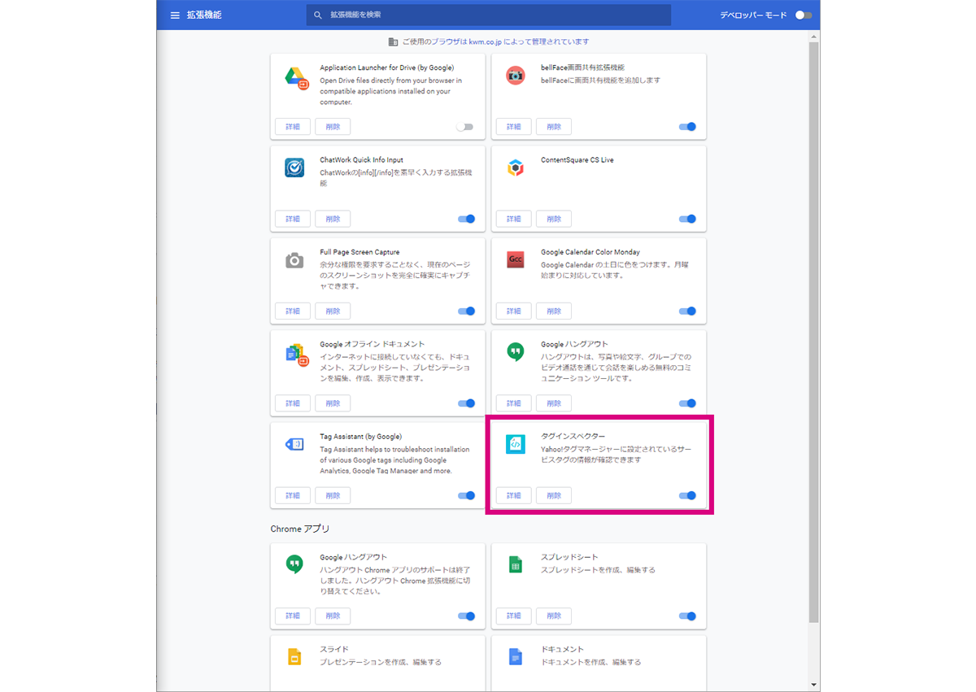Disable the スプレッドシート app toggle
The image size is (976, 692).
(x=687, y=616)
